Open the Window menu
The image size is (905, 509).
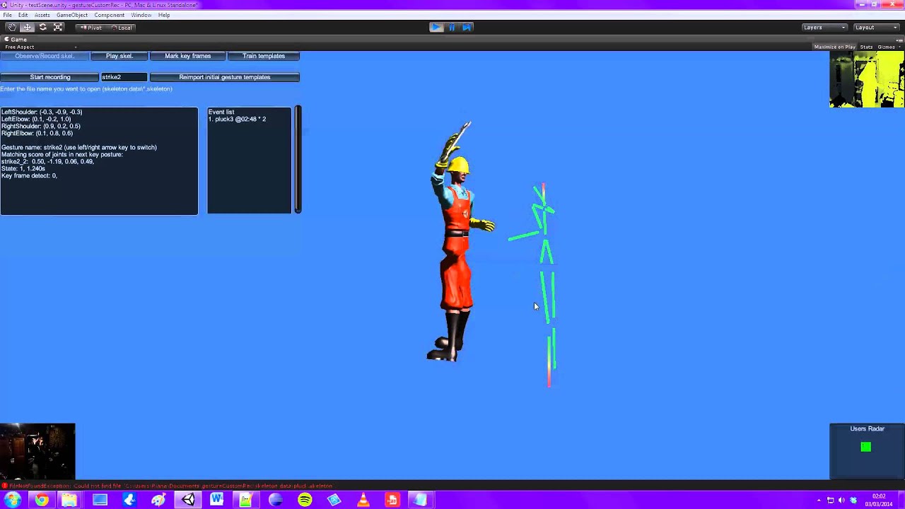(141, 15)
